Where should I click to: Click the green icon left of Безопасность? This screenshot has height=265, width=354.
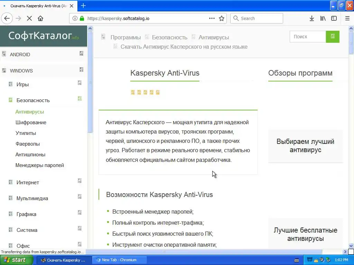click(x=10, y=100)
